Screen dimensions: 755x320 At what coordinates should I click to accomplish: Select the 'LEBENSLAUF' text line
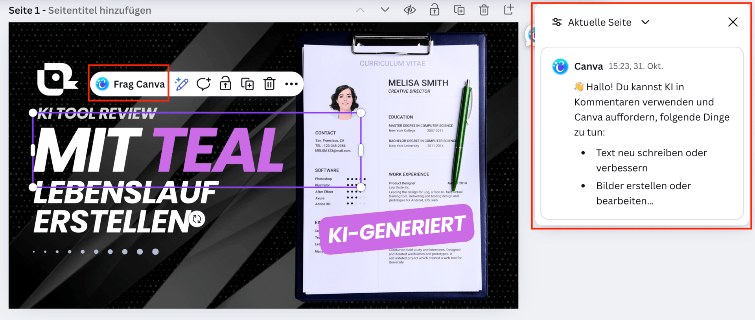125,192
